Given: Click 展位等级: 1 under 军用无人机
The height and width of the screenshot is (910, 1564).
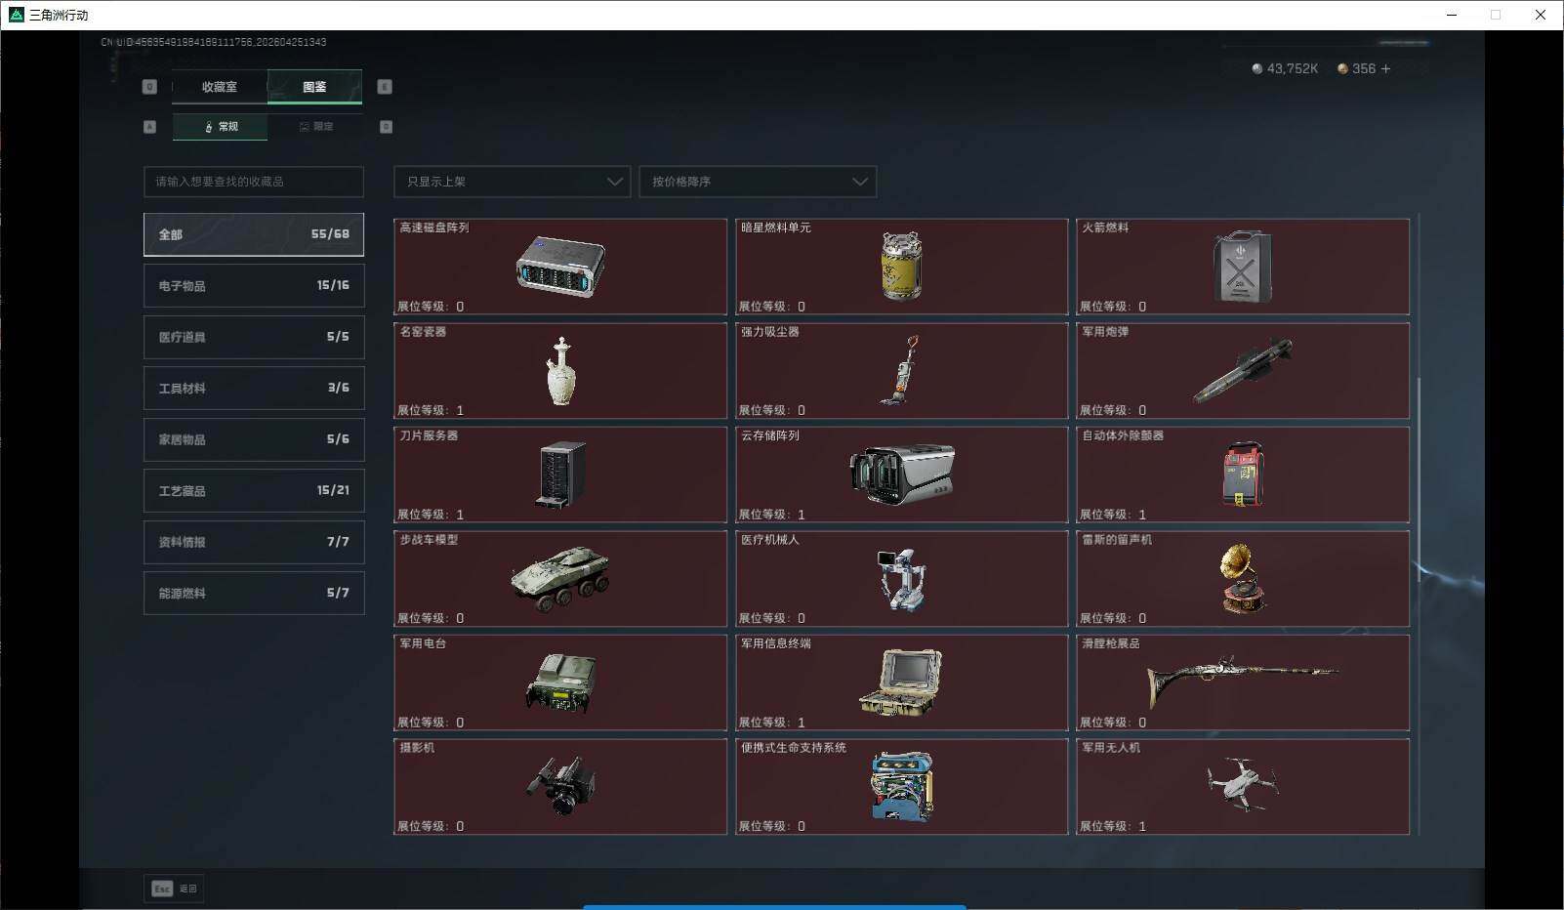Looking at the screenshot, I should coord(1113,826).
